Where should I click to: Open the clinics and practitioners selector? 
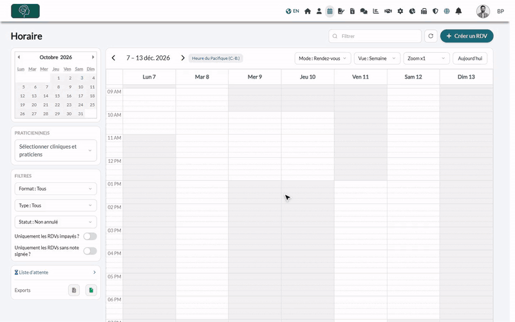coord(55,151)
